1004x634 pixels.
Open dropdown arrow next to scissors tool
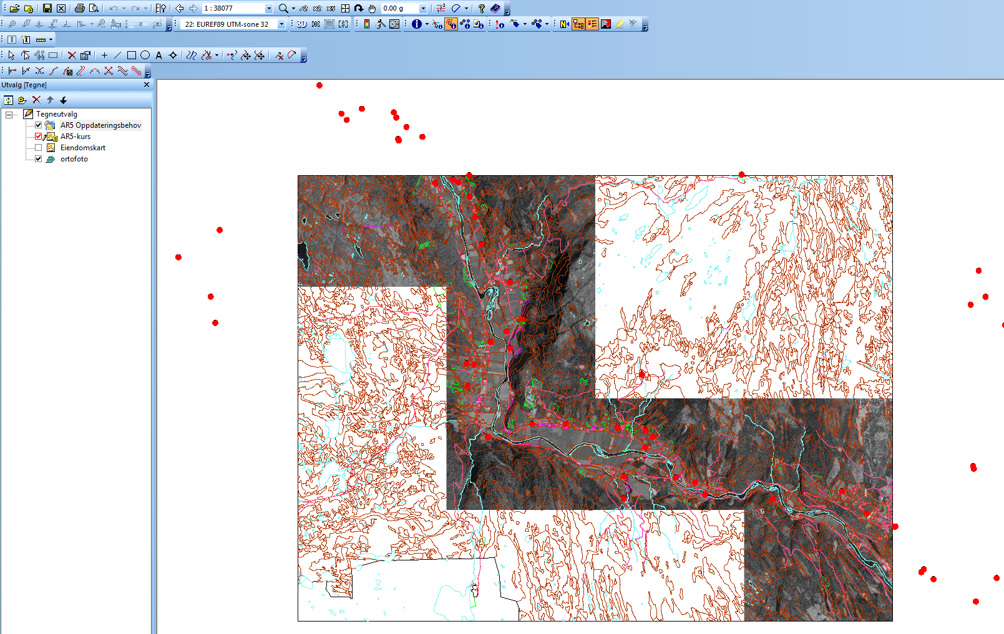pyautogui.click(x=217, y=55)
